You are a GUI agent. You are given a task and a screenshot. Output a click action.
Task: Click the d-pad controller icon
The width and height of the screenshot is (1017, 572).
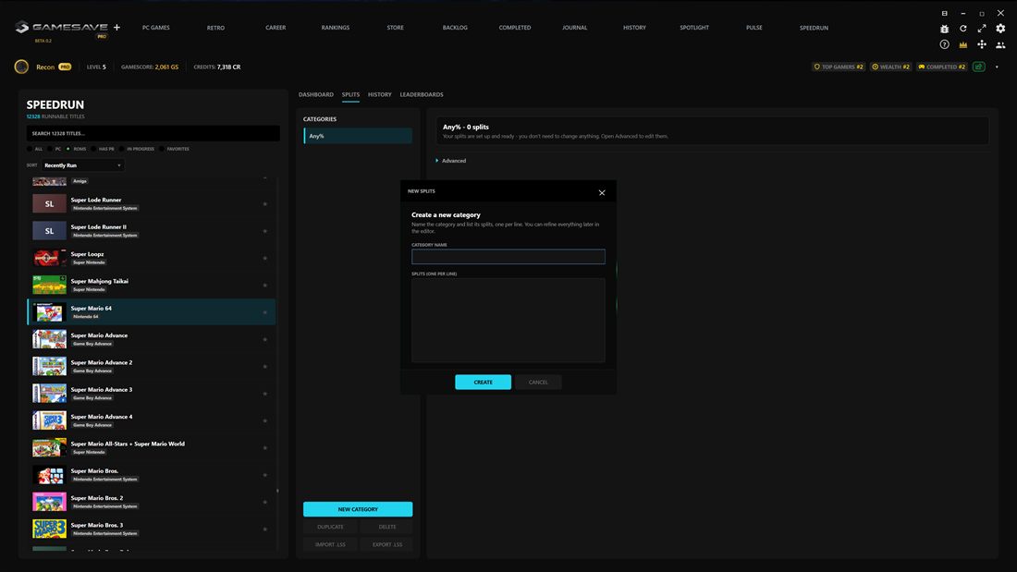tap(982, 44)
